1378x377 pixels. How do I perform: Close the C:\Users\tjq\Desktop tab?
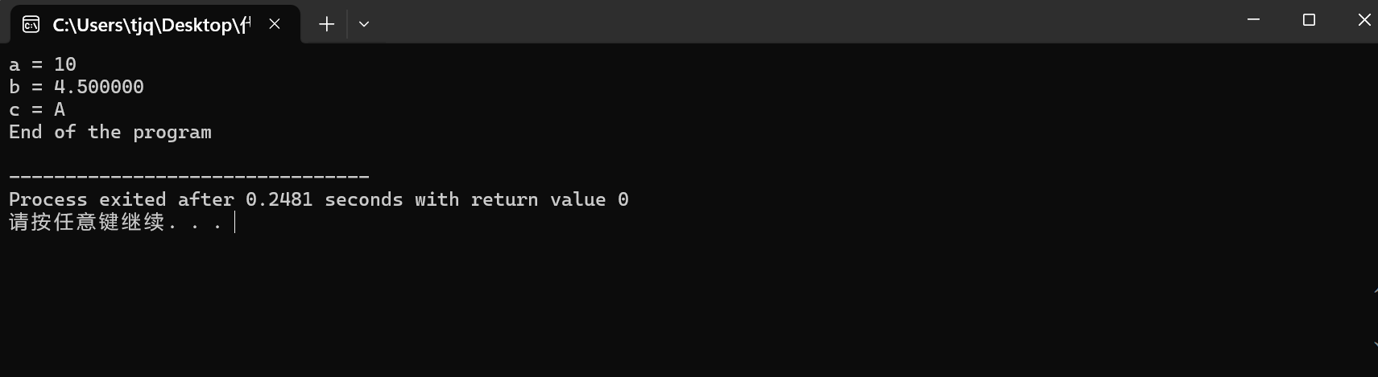tap(275, 24)
